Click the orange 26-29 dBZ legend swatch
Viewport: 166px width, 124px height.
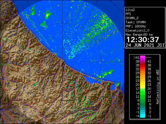(143, 77)
